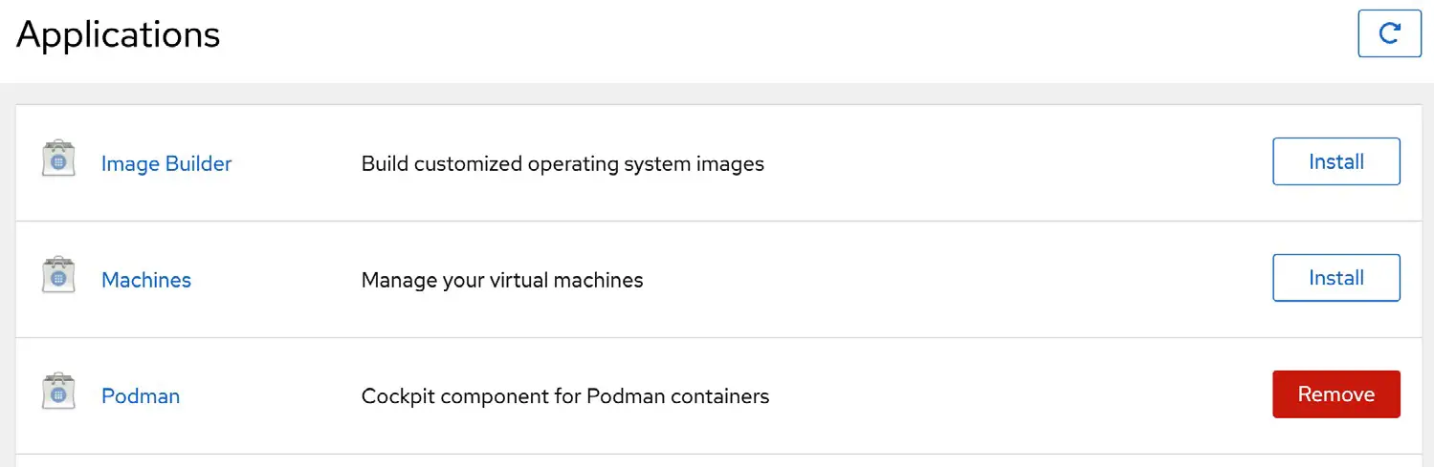Click the partially visible row below Podman
1434x467 pixels.
[x=718, y=461]
